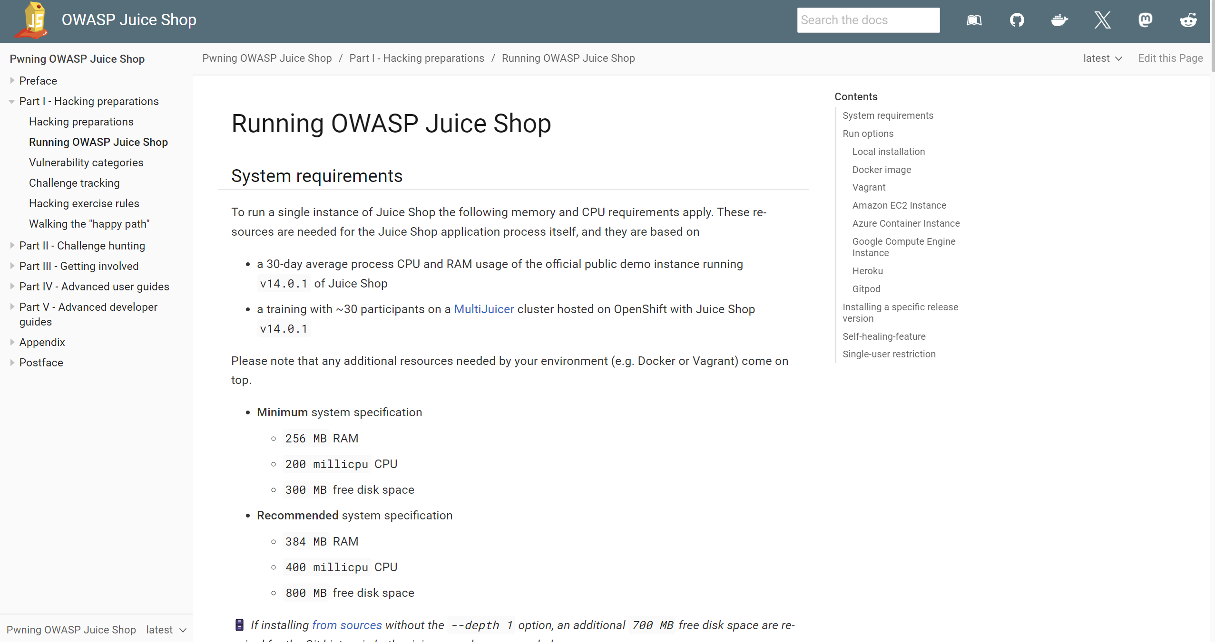This screenshot has width=1215, height=642.
Task: Open Walking the "happy path" page
Action: [89, 224]
